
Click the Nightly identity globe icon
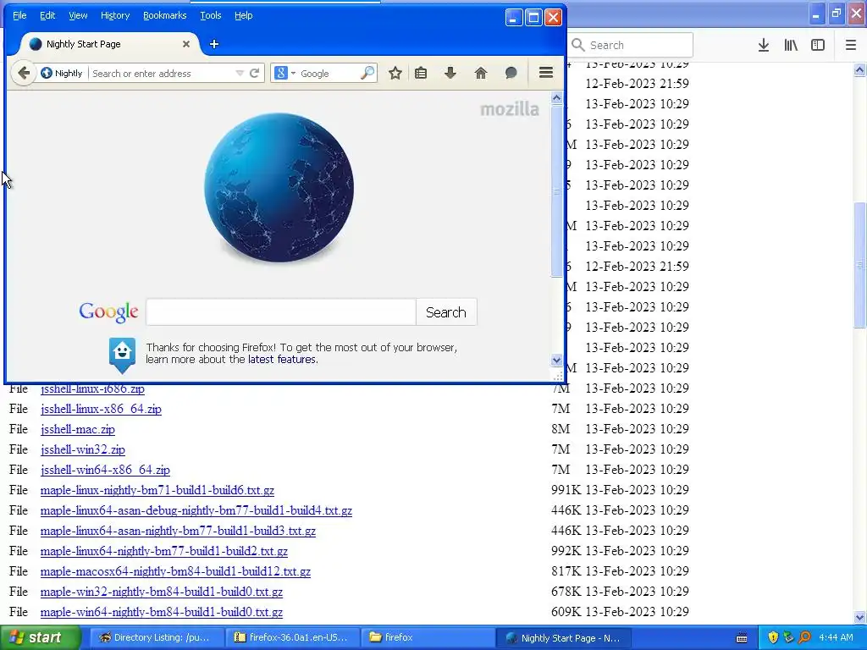click(x=47, y=73)
